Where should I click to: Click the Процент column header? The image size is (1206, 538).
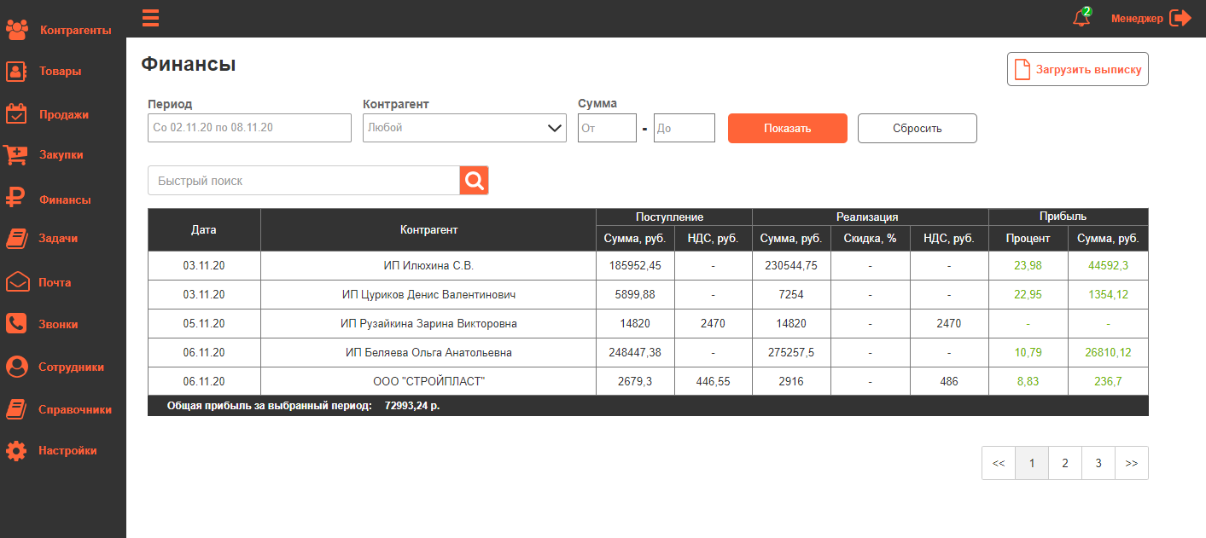coord(1028,239)
